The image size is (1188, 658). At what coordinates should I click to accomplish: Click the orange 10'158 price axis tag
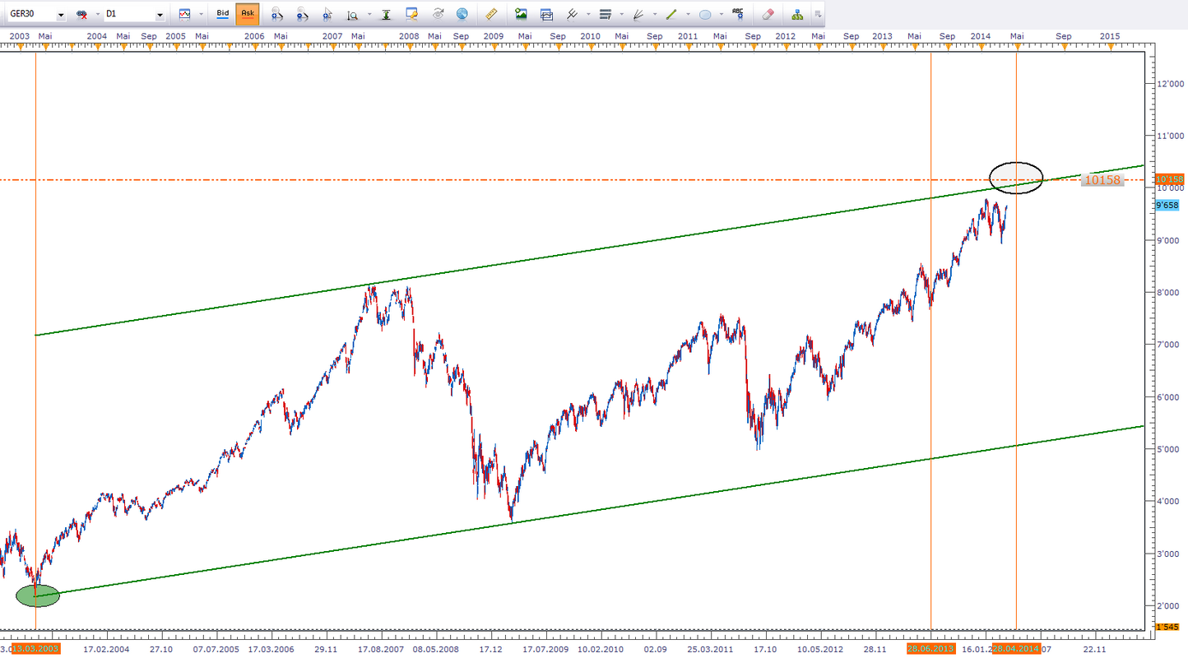pyautogui.click(x=1169, y=179)
